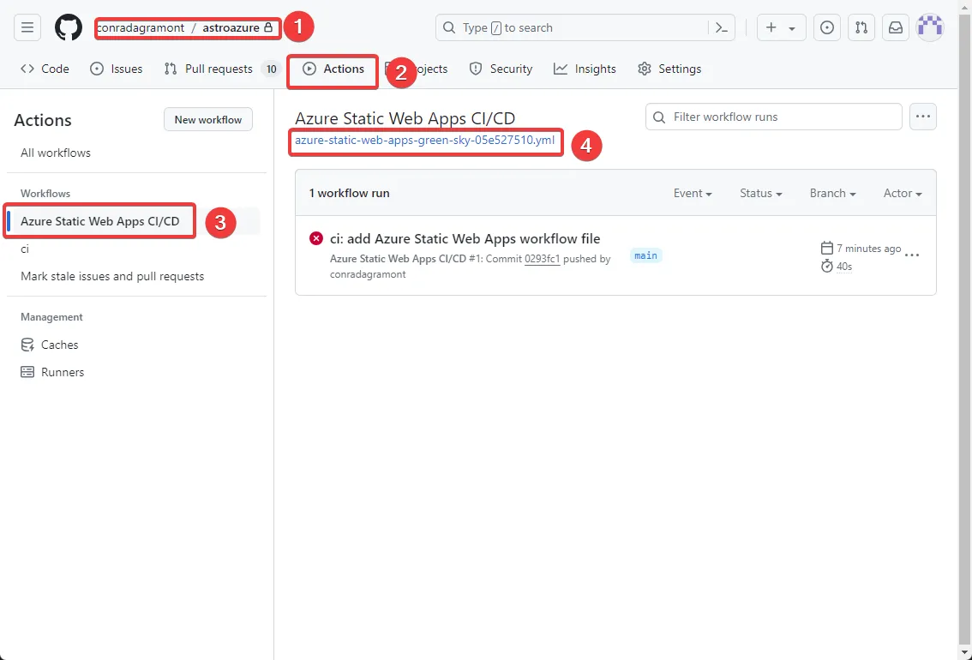Focus the Filter workflow runs field

[x=774, y=117]
